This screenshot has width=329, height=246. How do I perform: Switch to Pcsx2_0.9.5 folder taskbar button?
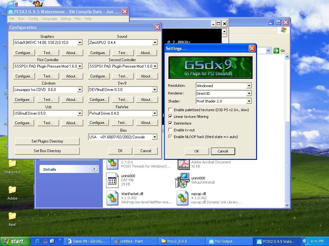(x=182, y=241)
